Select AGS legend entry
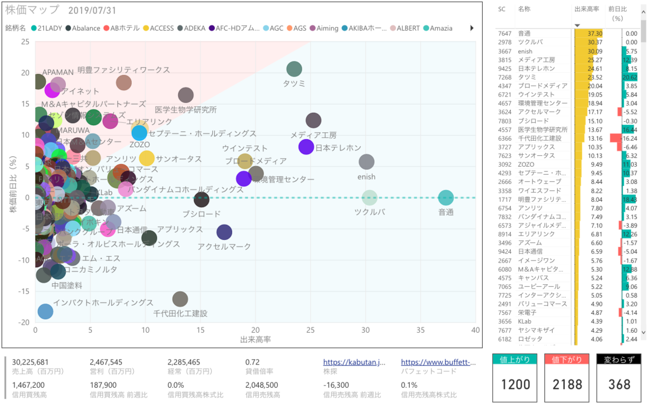The height and width of the screenshot is (405, 648). point(296,28)
